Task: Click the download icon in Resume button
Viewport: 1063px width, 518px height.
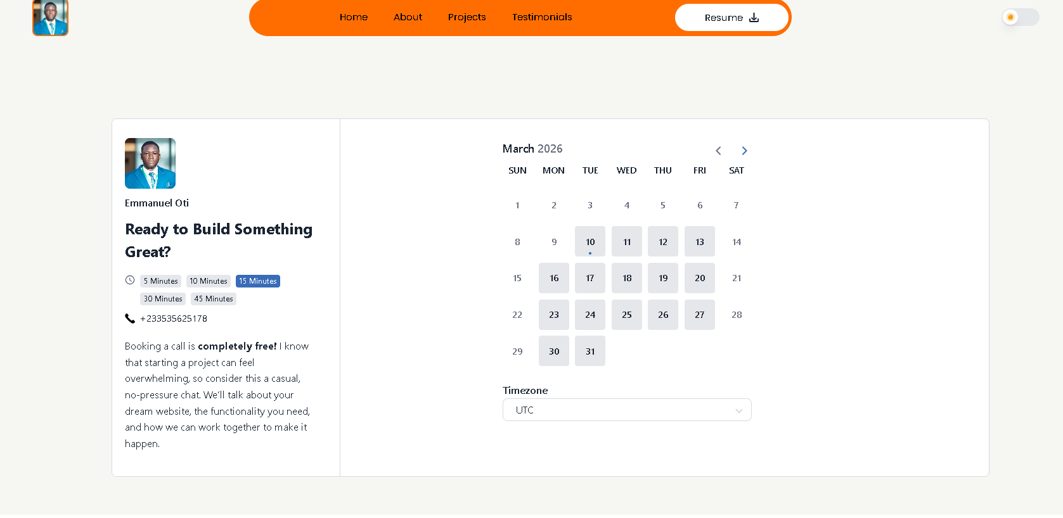Action: (754, 18)
